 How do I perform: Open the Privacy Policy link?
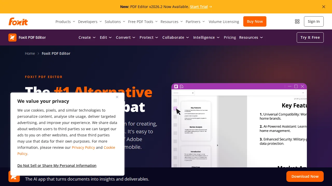(x=83, y=147)
